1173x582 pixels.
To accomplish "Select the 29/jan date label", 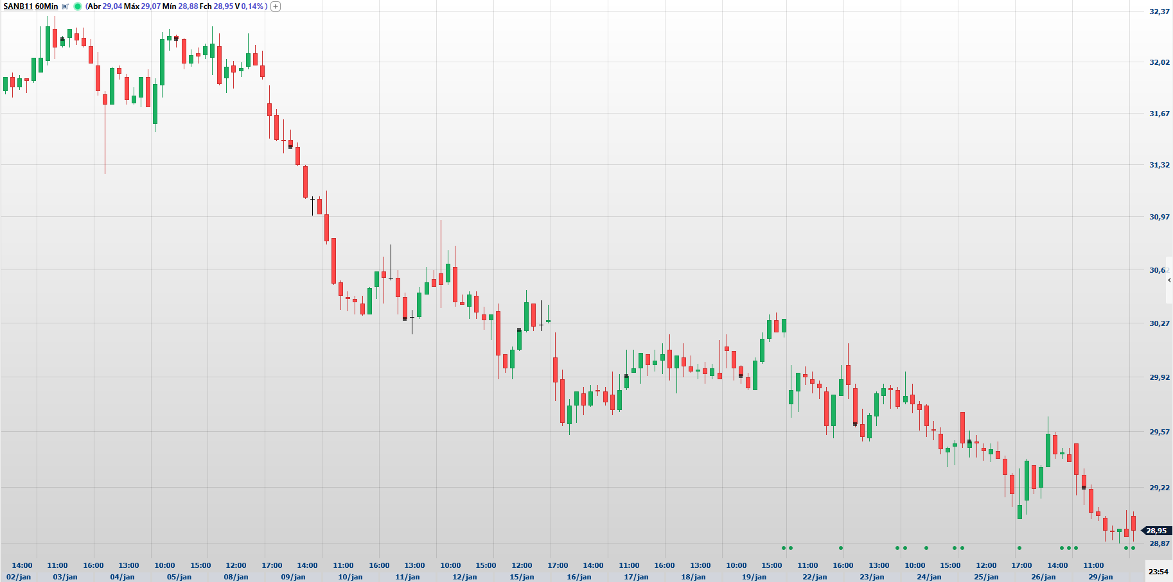I will [1100, 577].
